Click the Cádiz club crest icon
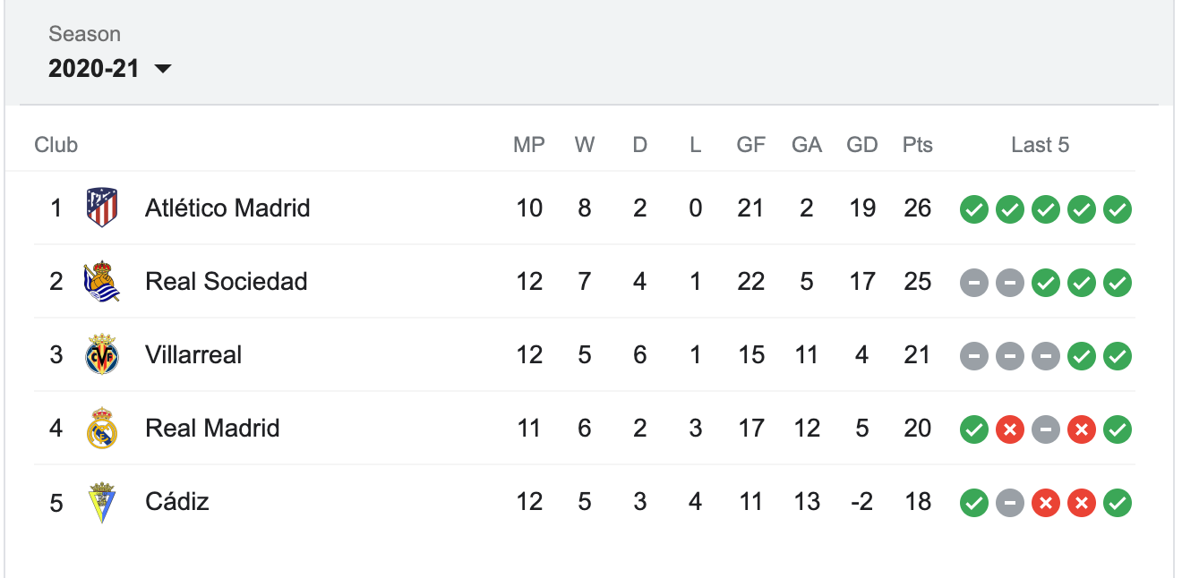 click(101, 502)
